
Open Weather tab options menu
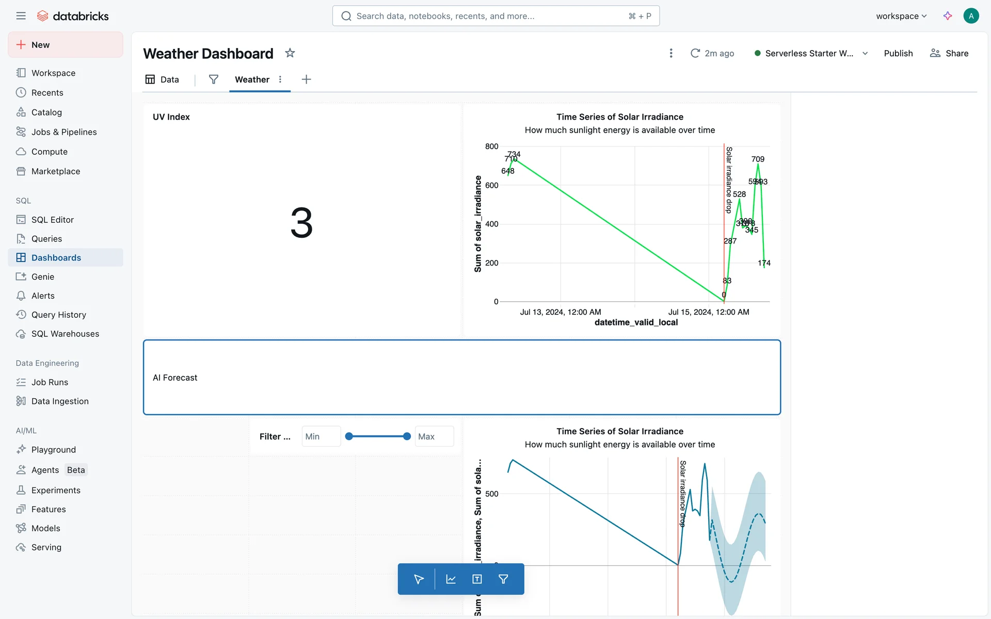[x=280, y=79]
